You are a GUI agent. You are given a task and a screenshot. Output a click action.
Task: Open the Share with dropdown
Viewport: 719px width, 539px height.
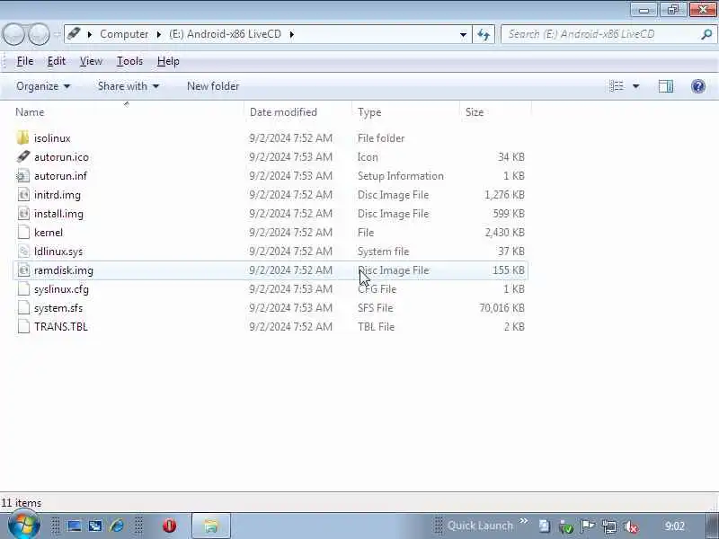click(128, 86)
